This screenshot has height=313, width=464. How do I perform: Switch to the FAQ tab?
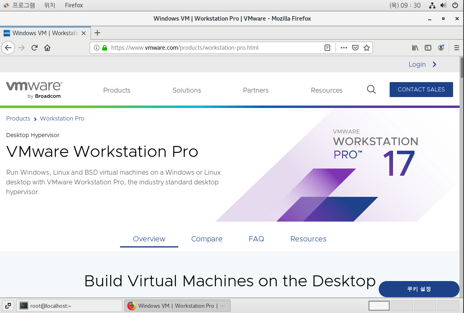point(256,239)
